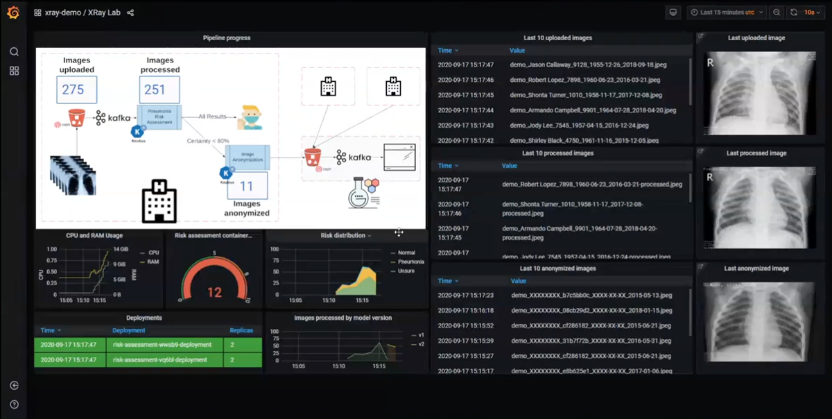Click the risk assessment gauge showing 12
832x419 pixels.
tap(214, 277)
